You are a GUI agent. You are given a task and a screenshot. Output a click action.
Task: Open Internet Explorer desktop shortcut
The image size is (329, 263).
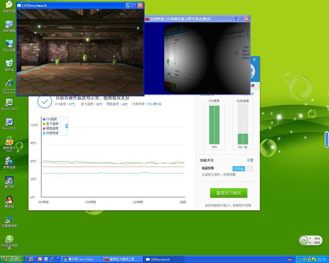click(9, 83)
